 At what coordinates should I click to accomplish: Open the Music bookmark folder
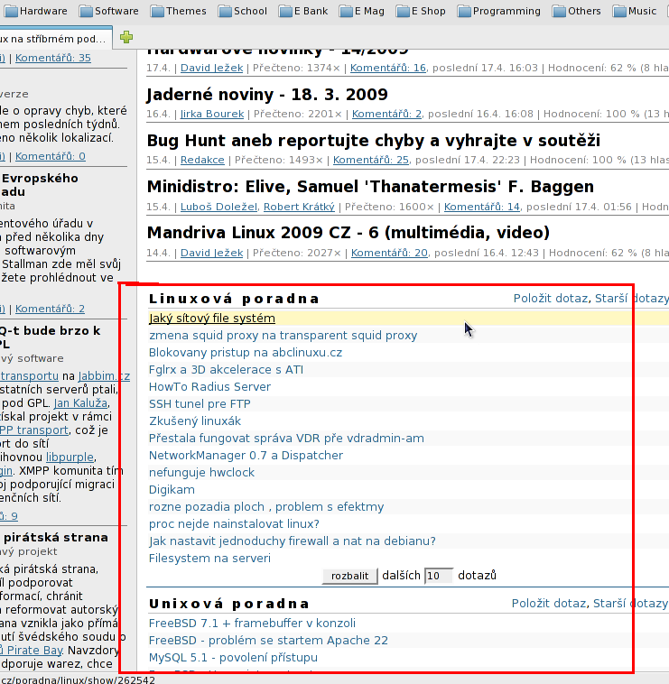[x=635, y=11]
